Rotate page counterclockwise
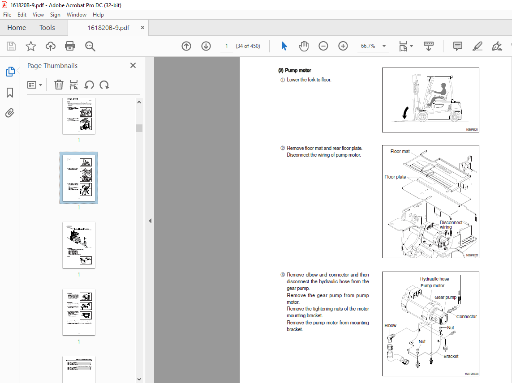512x383 pixels. click(89, 85)
